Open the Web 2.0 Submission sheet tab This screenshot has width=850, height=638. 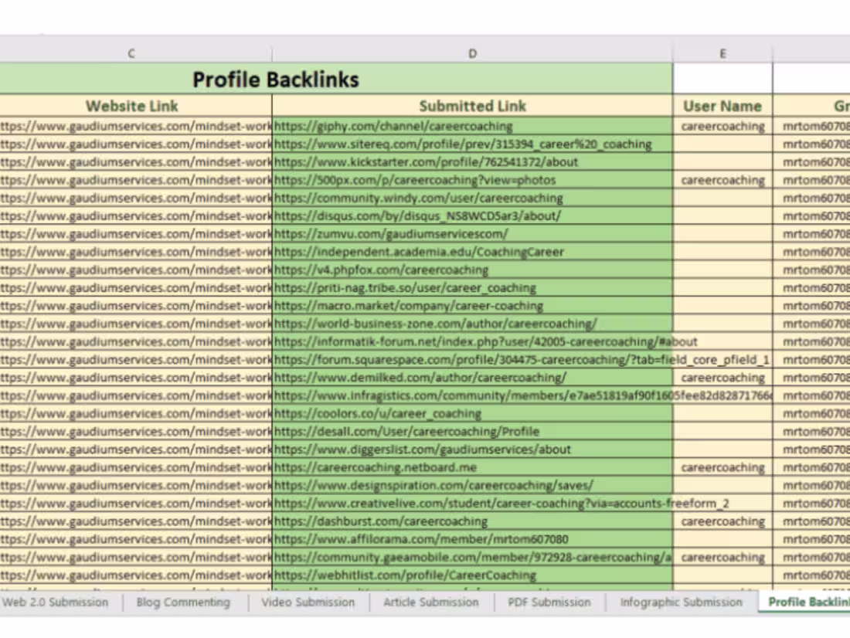pos(56,602)
